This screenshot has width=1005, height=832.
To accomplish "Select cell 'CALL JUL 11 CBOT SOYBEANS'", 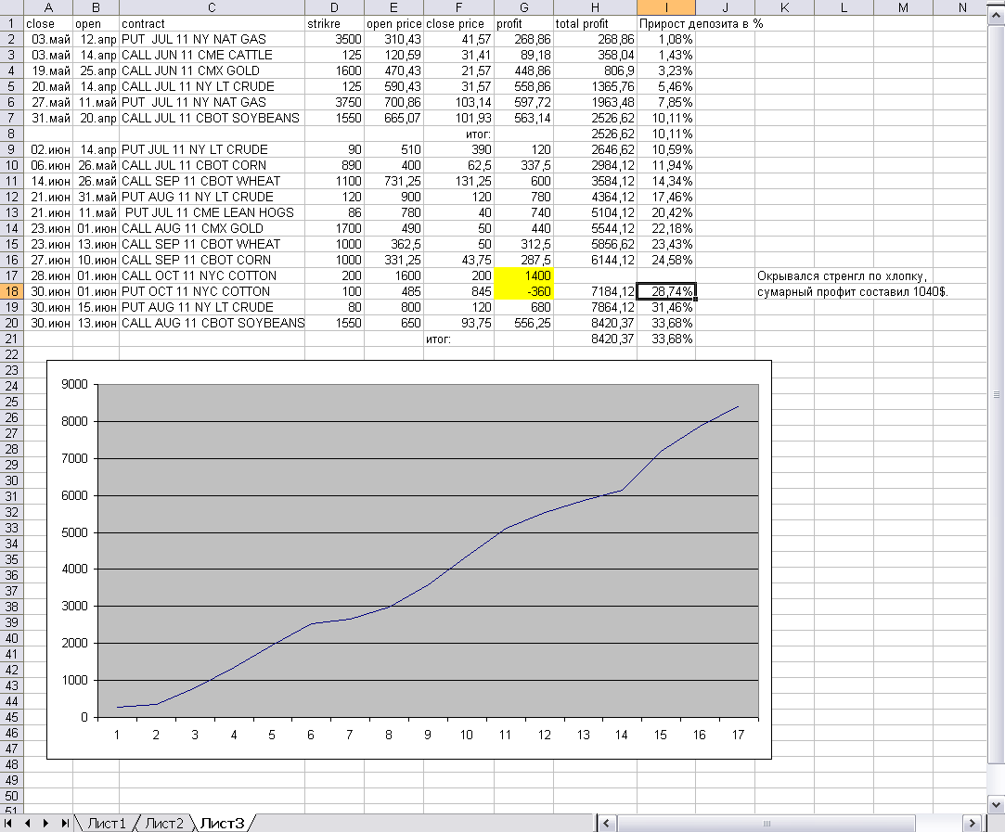I will point(212,119).
